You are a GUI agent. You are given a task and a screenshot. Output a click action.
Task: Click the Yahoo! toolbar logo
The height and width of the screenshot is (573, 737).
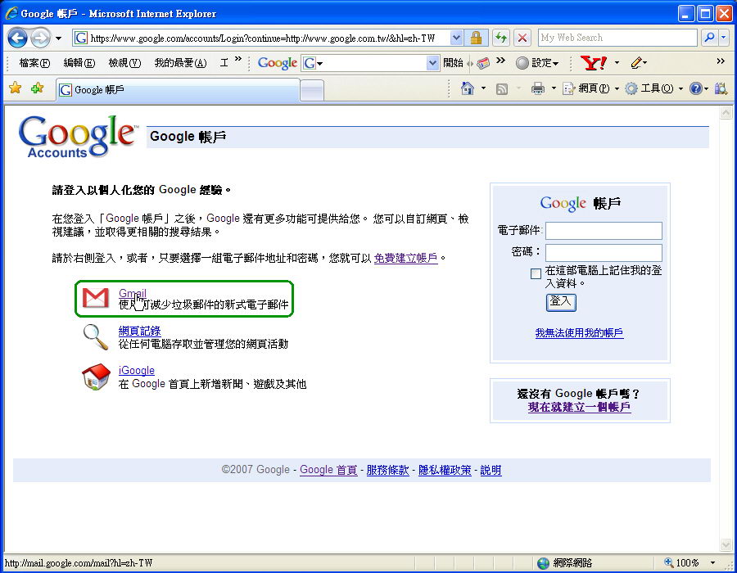pos(593,62)
